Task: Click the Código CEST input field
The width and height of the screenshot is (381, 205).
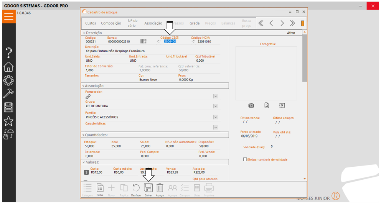Action: [x=170, y=42]
